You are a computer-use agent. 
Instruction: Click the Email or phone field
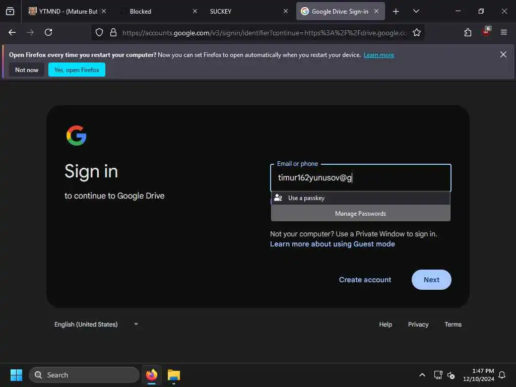point(360,178)
